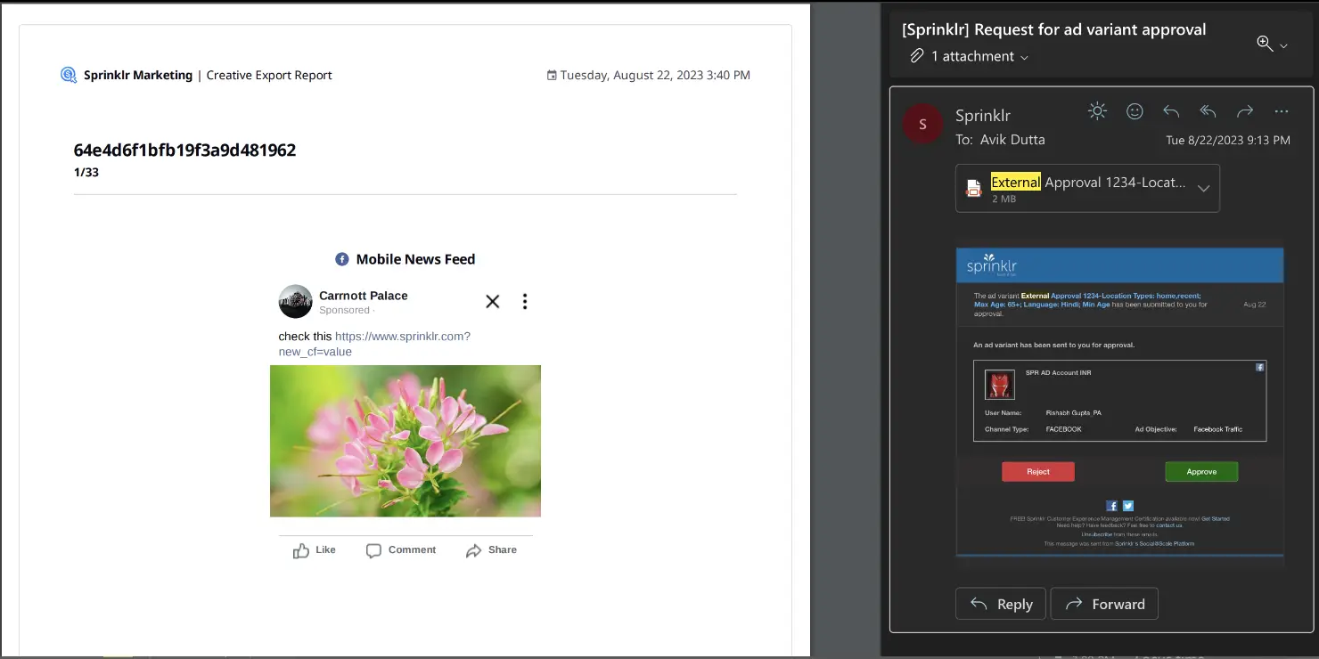Click the report ID 64e4d6f1bfb19f3a9d481962
The image size is (1319, 659).
pyautogui.click(x=184, y=150)
